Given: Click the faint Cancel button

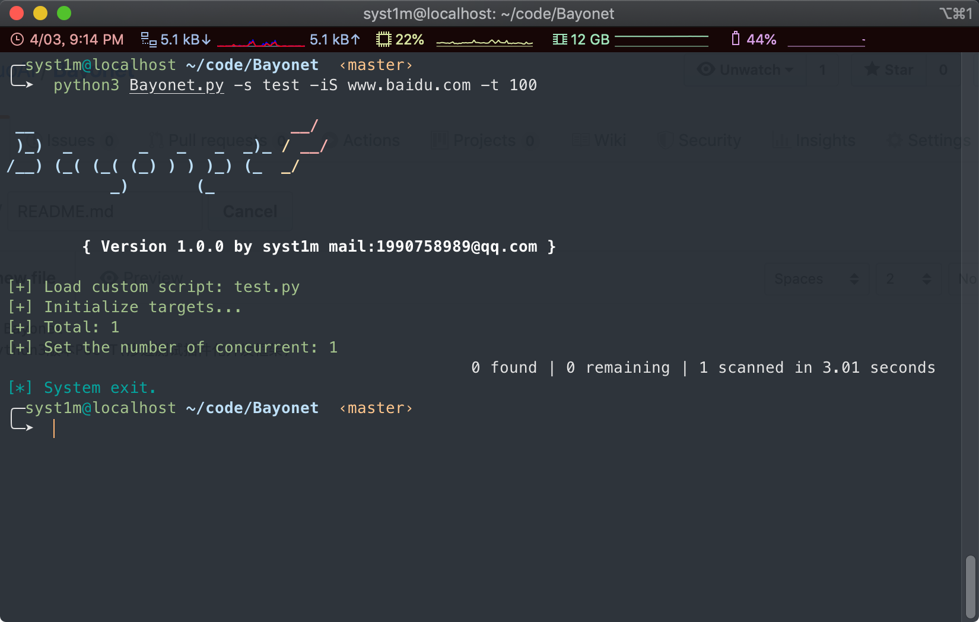Looking at the screenshot, I should pos(250,212).
